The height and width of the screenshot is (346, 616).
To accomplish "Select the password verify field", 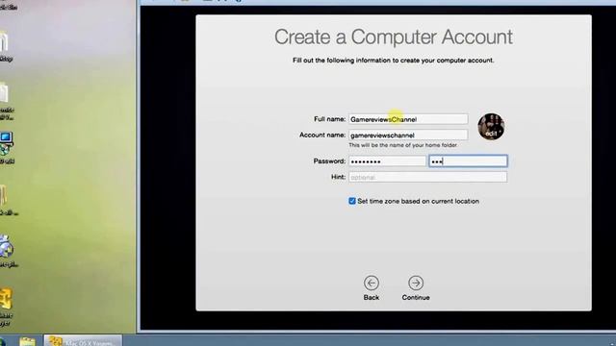I will tap(468, 161).
